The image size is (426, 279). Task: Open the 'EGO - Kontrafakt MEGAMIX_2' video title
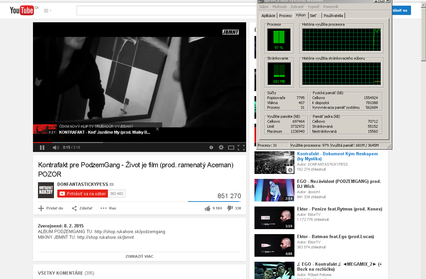339,267
